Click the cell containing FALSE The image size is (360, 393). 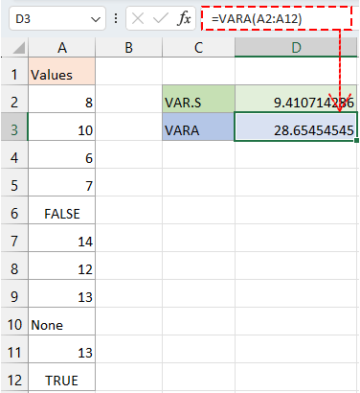tap(62, 210)
